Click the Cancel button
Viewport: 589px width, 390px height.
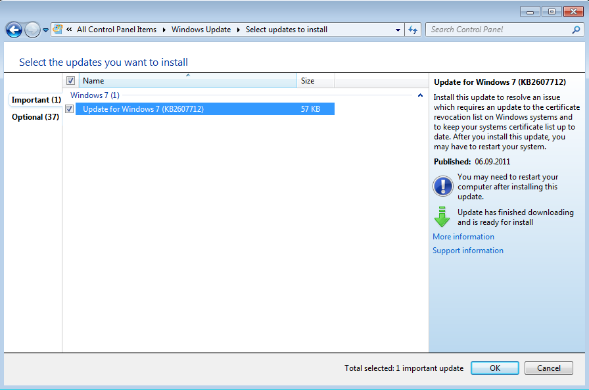point(548,368)
